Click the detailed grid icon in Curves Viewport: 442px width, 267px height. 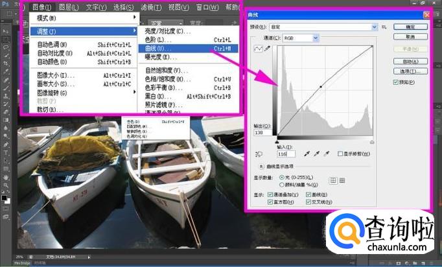(x=342, y=180)
